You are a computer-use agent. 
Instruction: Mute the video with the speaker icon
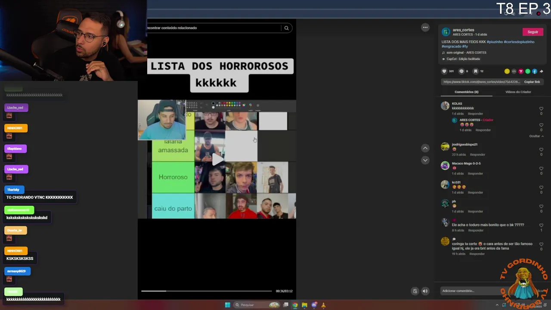click(x=425, y=291)
